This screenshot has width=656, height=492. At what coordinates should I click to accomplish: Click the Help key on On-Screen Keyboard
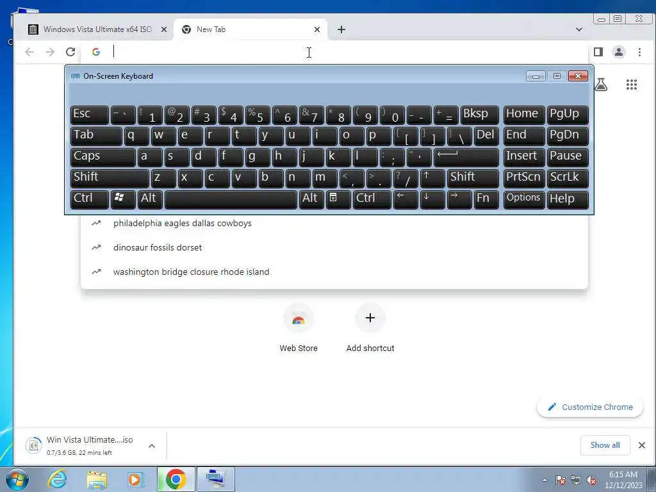(x=568, y=199)
